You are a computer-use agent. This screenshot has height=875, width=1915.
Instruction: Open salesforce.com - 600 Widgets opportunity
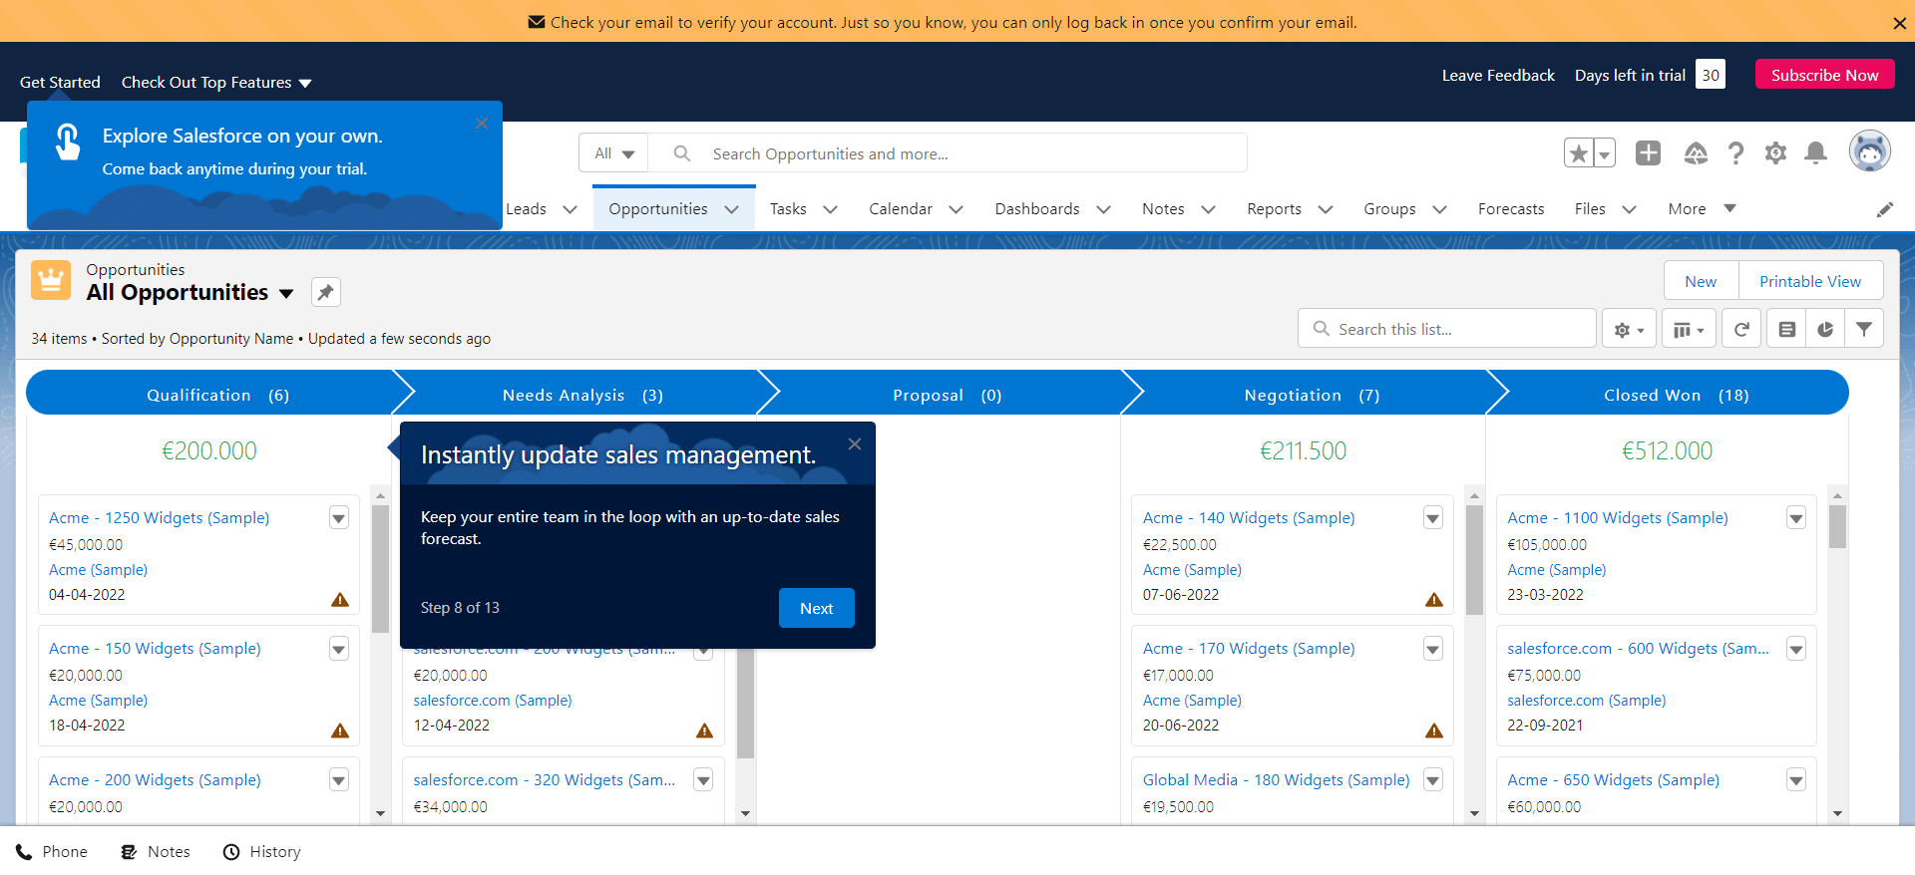point(1638,649)
